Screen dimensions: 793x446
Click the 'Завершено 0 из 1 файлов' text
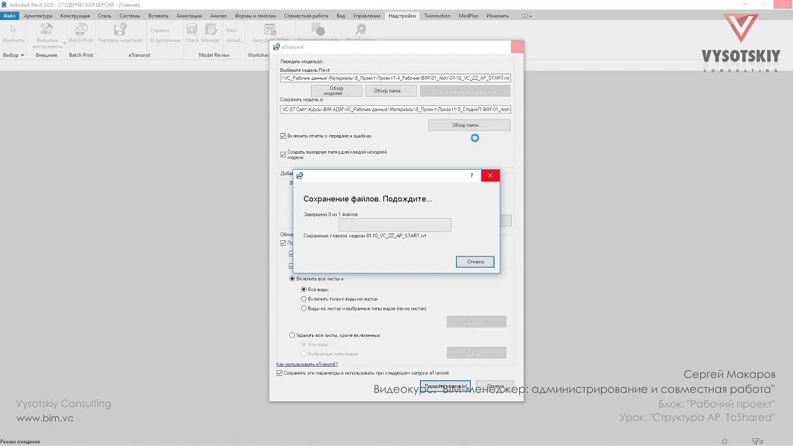click(x=331, y=214)
